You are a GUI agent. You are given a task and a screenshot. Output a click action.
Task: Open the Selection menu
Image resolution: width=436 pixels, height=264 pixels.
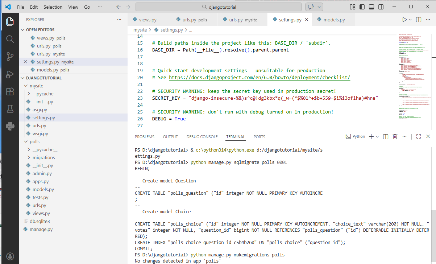point(53,7)
